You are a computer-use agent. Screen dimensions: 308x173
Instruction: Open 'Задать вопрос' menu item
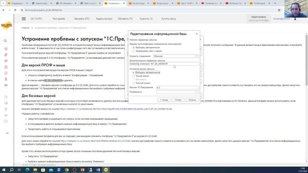tap(104, 19)
